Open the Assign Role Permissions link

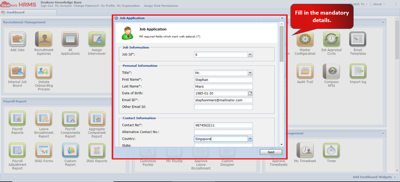point(161,6)
